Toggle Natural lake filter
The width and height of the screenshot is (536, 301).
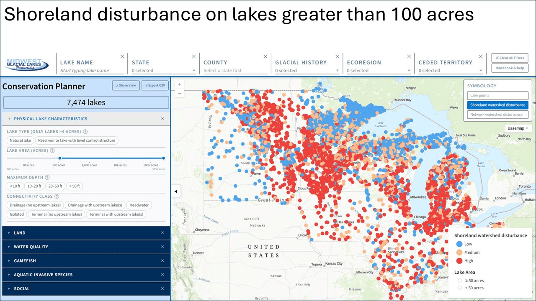pyautogui.click(x=21, y=140)
